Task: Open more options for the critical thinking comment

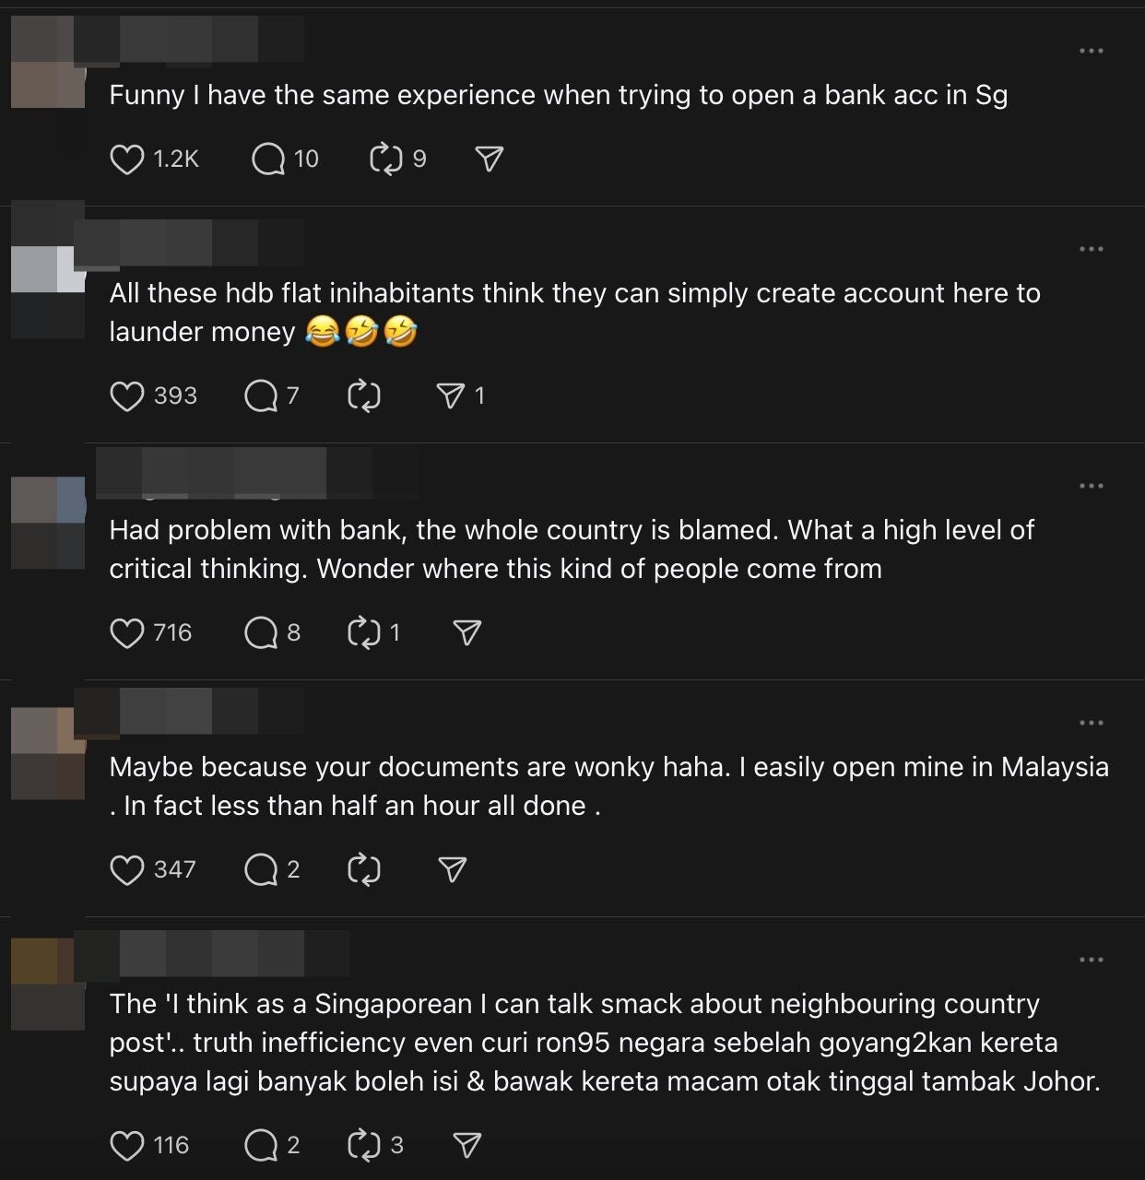Action: tap(1091, 486)
